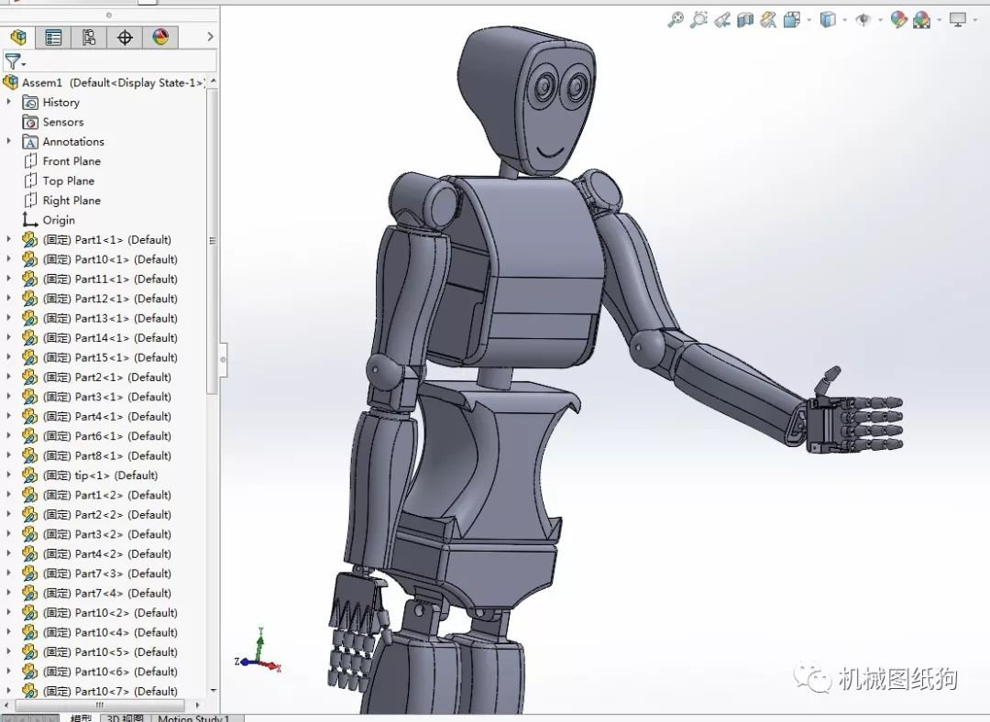Open View Orientation dropdown arrow

808,21
